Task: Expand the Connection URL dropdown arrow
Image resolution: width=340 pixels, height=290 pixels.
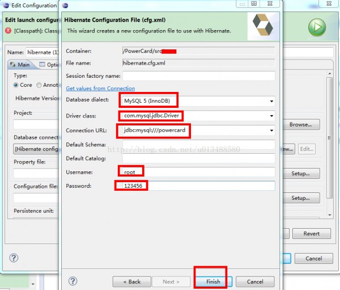Action: 271,131
